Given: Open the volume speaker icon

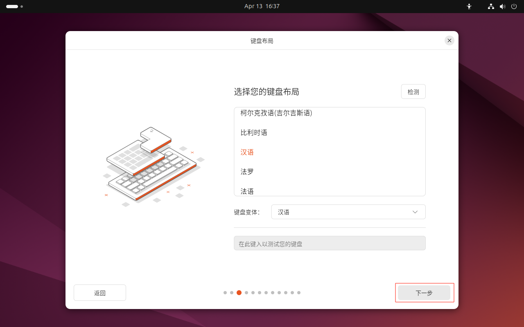Looking at the screenshot, I should 502,7.
